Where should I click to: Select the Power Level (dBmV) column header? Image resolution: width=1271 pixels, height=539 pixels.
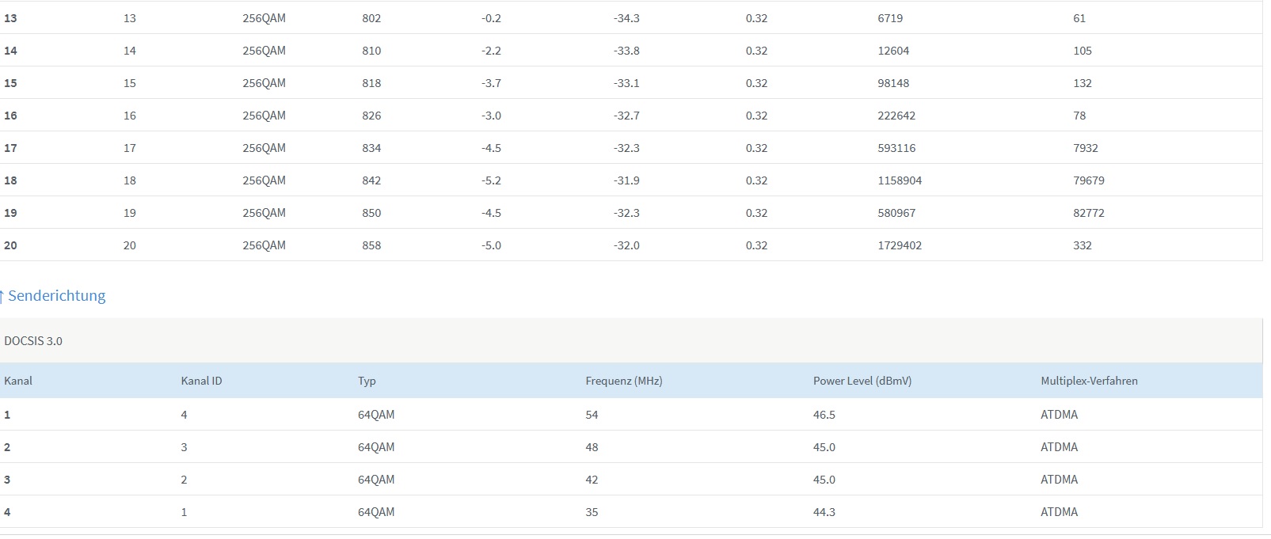pos(862,381)
